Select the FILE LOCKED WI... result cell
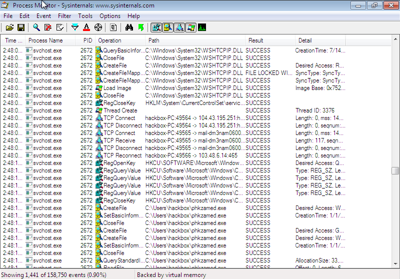The width and height of the screenshot is (400, 279). 269,73
